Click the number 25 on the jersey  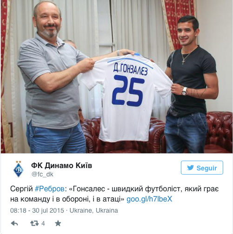128,91
